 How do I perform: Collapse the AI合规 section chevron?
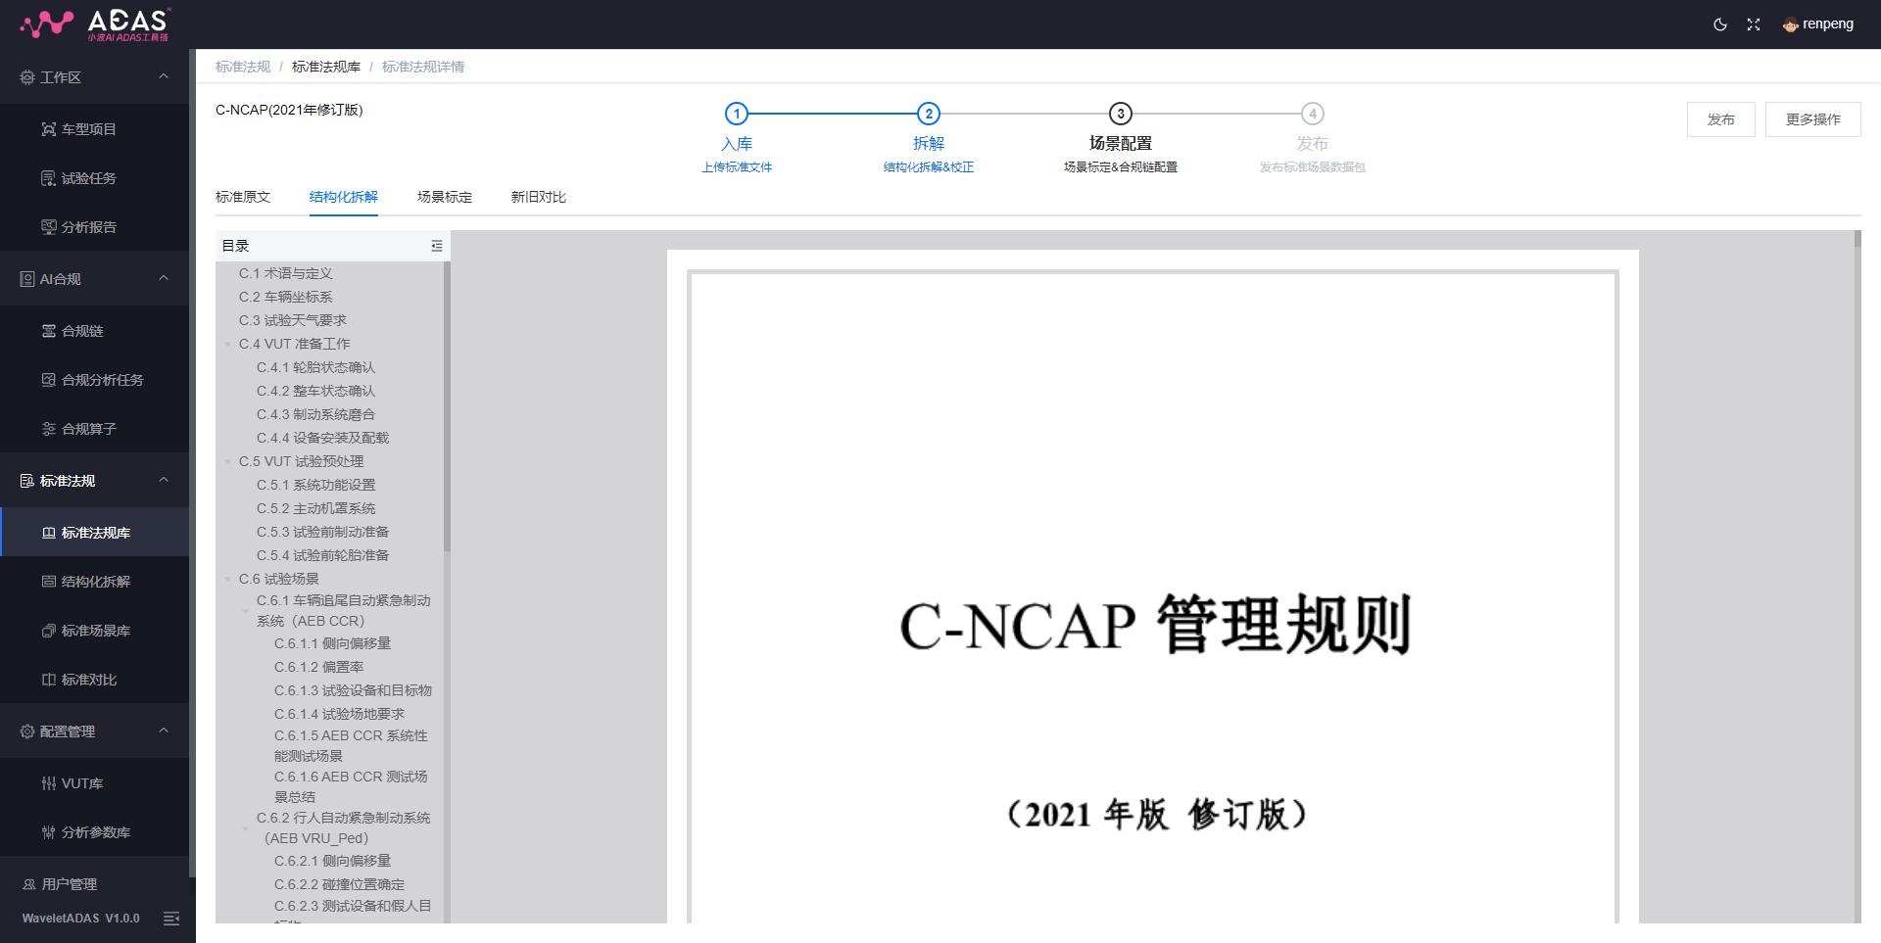click(x=164, y=278)
